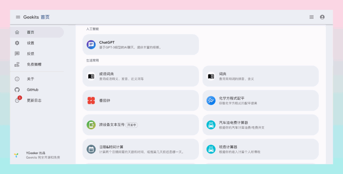Image resolution: width=343 pixels, height=174 pixels.
Task: Click the GitHub logo icon
Action: click(17, 90)
